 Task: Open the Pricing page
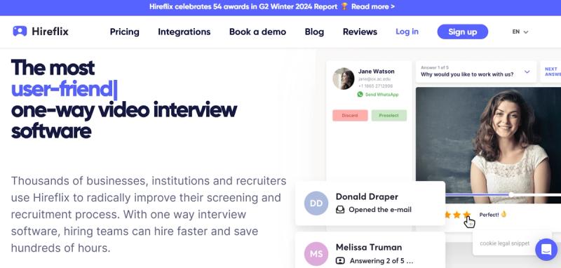pyautogui.click(x=125, y=32)
